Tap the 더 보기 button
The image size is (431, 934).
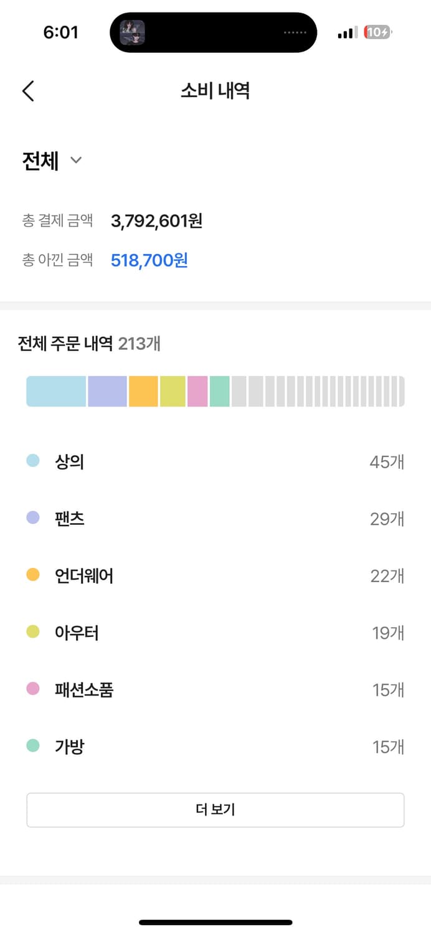pyautogui.click(x=215, y=809)
